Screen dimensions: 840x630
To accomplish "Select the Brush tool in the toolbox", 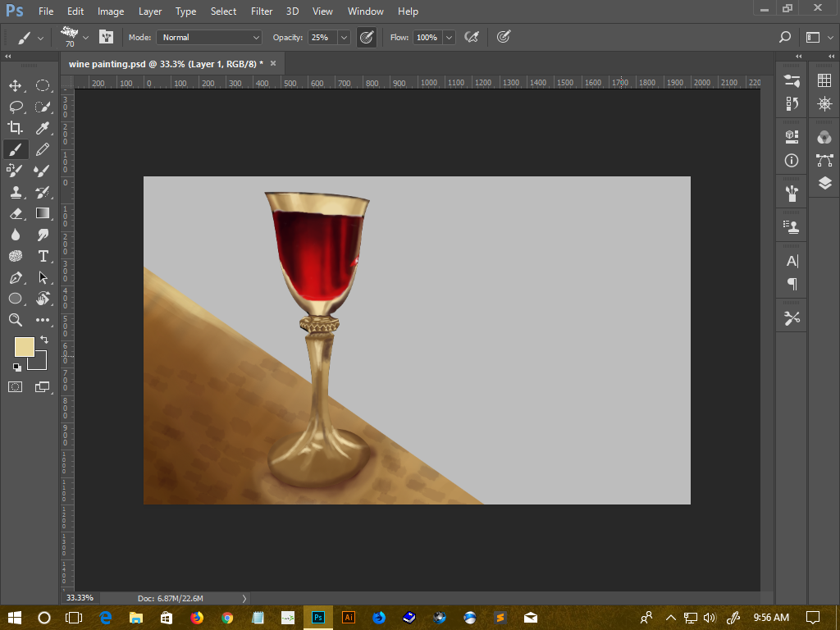I will 15,149.
